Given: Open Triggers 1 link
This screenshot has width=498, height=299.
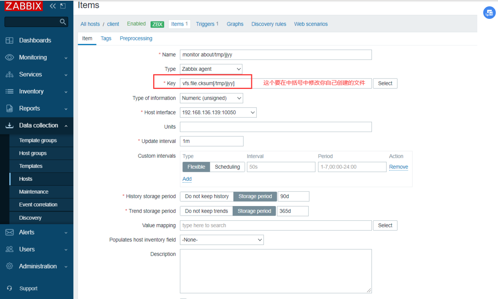Looking at the screenshot, I should click(207, 24).
